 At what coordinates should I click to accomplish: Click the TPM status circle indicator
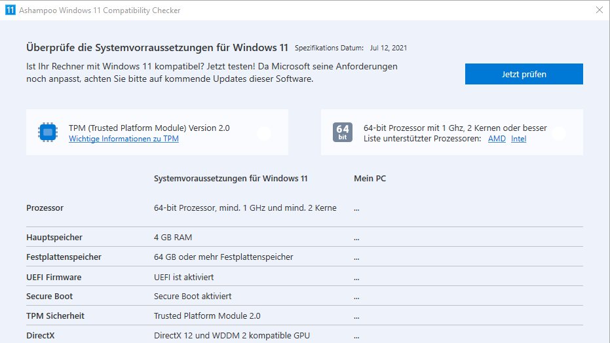click(264, 134)
